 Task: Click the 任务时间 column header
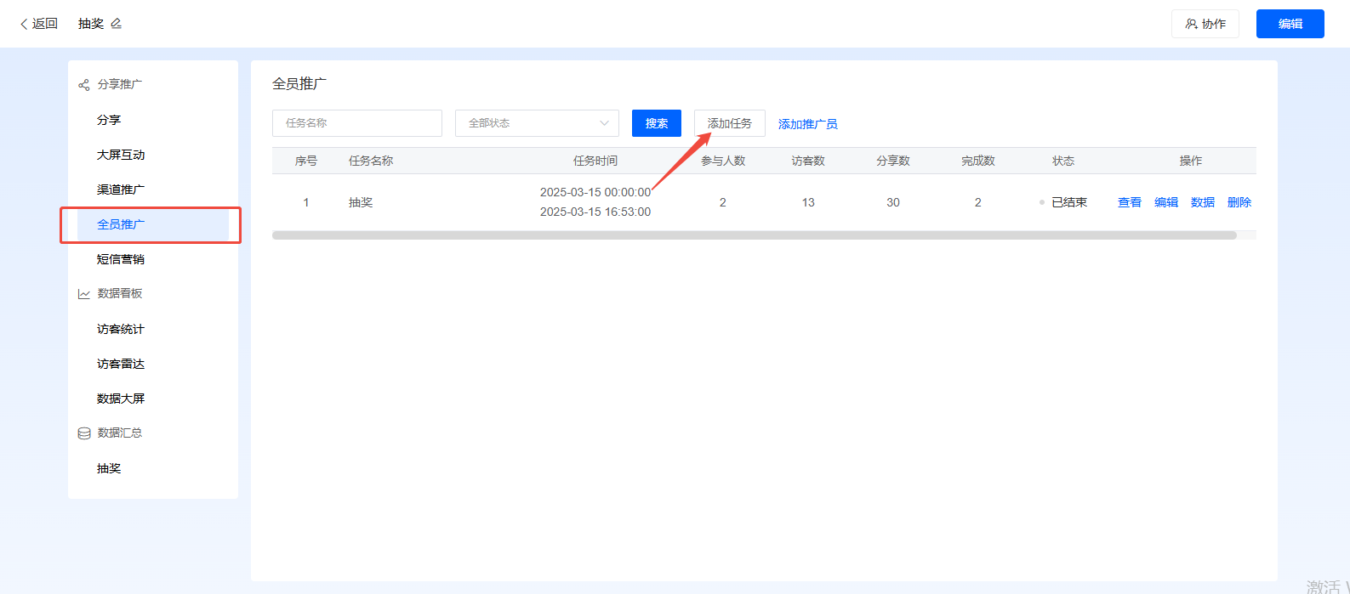click(595, 161)
